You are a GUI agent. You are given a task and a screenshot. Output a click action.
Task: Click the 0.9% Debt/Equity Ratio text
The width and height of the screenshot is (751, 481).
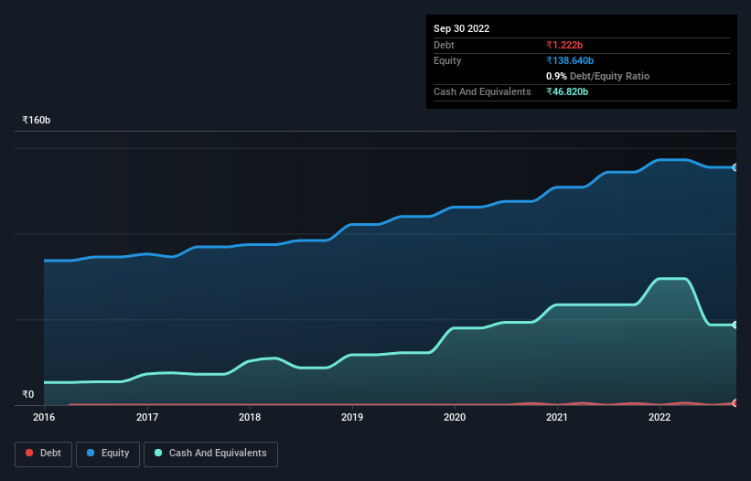click(597, 76)
